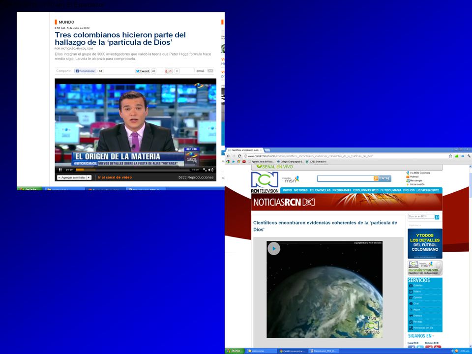Screen dimensions: 472x354
Task: Click the Bing search box
Action: point(345,178)
